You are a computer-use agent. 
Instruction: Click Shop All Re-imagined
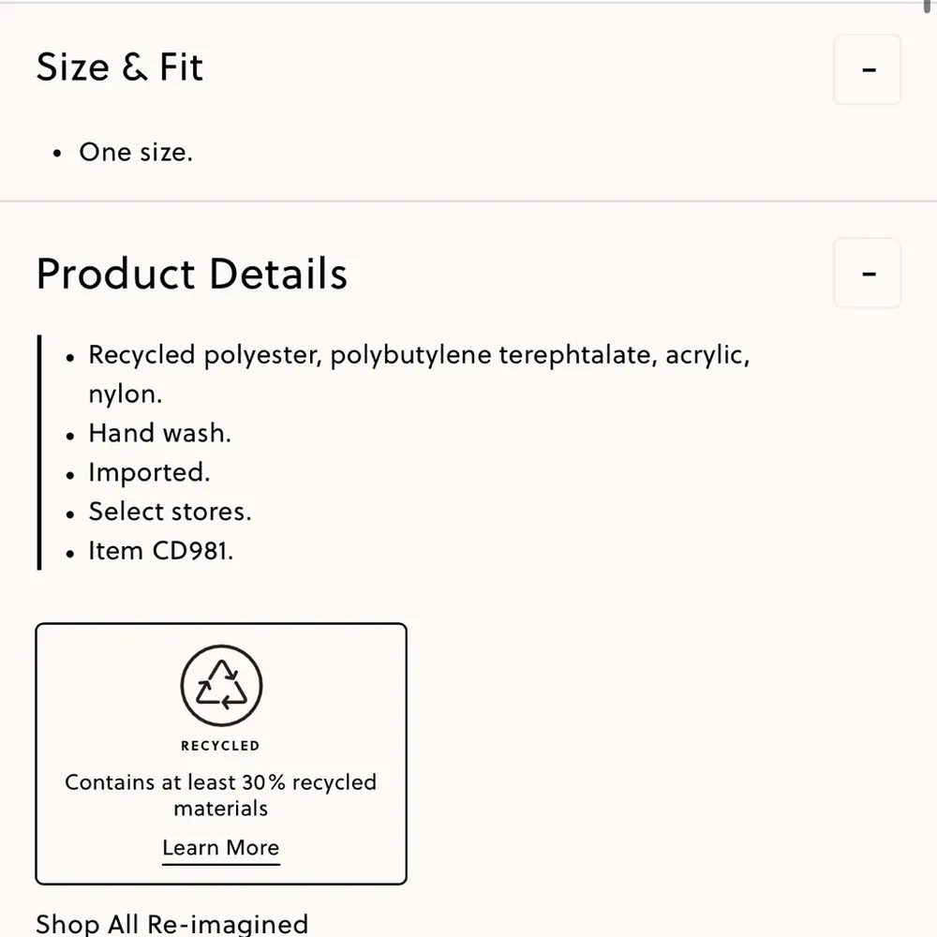coord(171,924)
